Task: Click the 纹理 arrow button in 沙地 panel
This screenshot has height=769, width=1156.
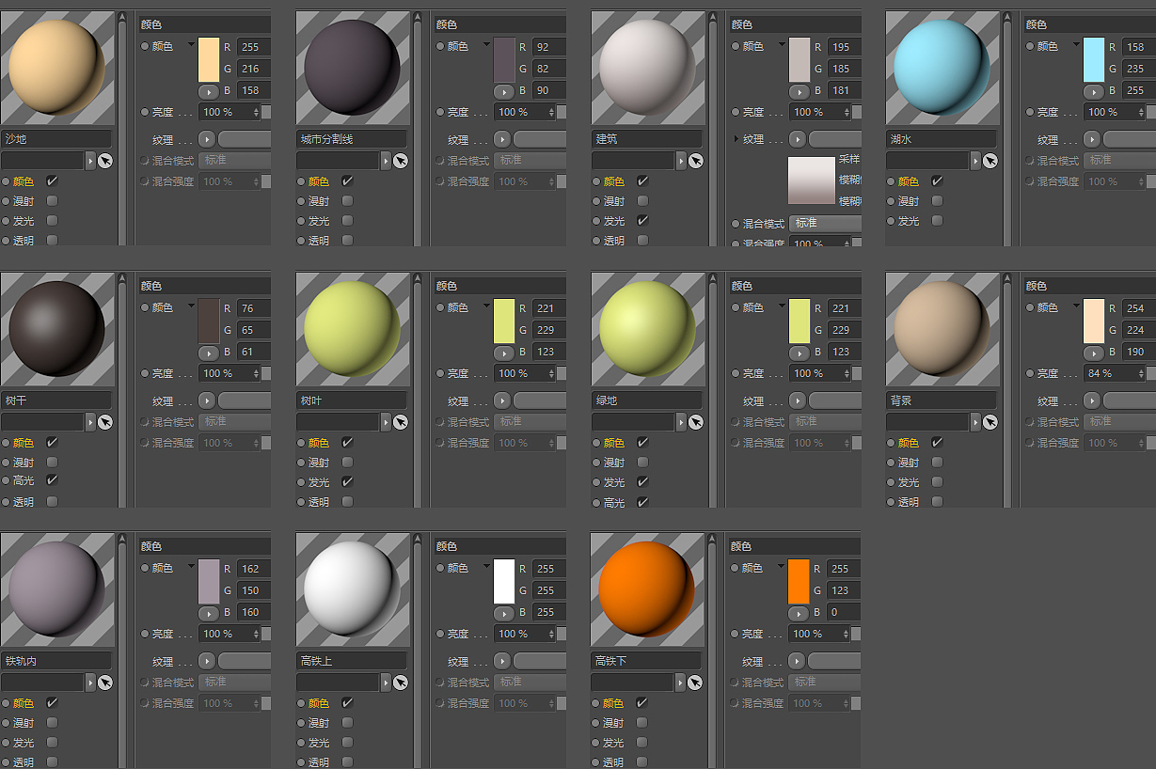Action: tap(207, 139)
